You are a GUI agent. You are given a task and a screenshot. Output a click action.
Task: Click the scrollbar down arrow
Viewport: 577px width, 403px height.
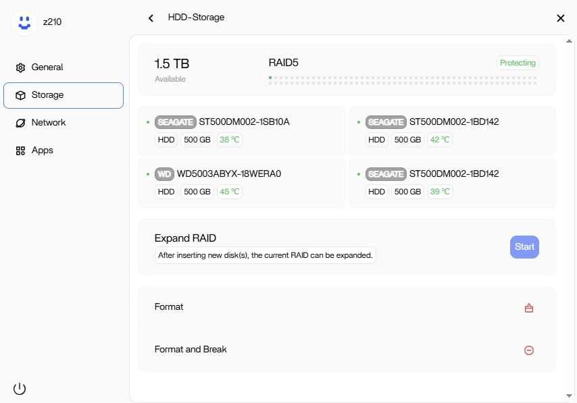(569, 396)
